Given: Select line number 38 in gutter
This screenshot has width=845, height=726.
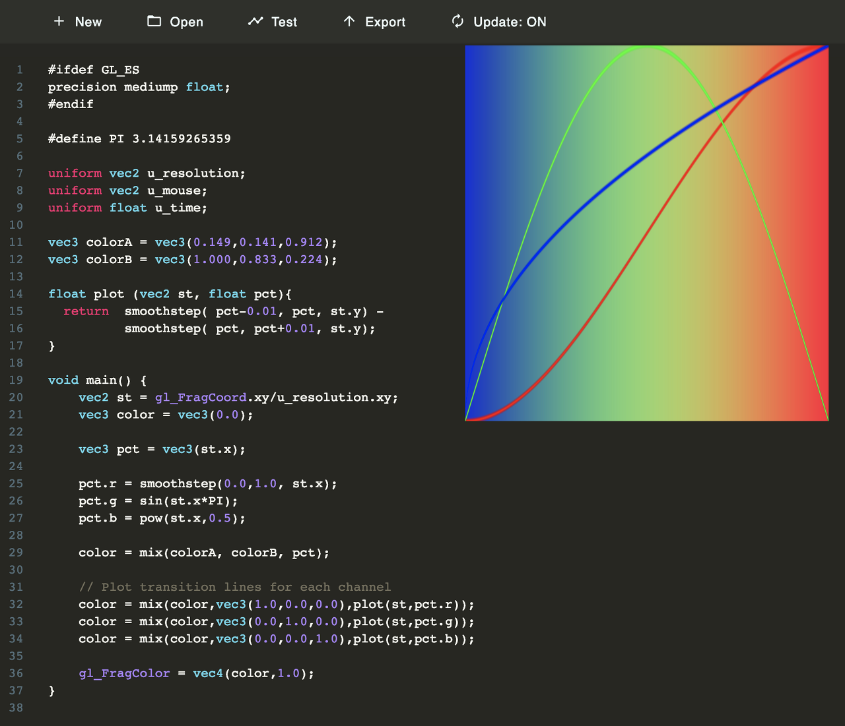Looking at the screenshot, I should 16,708.
